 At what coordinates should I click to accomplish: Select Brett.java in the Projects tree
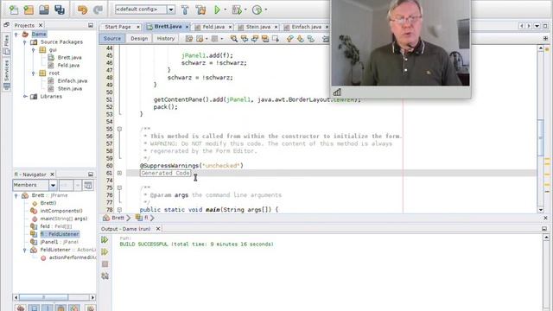tap(69, 58)
